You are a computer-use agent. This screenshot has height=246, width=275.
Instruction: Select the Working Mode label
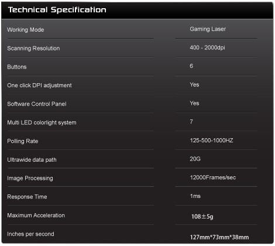tap(26, 30)
